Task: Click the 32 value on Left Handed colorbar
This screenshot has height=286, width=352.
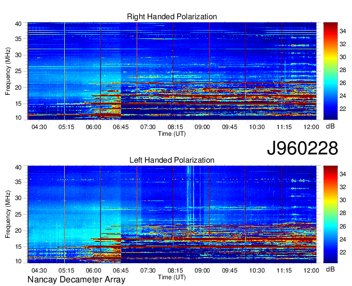Action: click(x=343, y=187)
